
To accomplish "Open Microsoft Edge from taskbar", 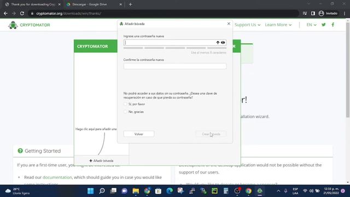I will [x=170, y=191].
